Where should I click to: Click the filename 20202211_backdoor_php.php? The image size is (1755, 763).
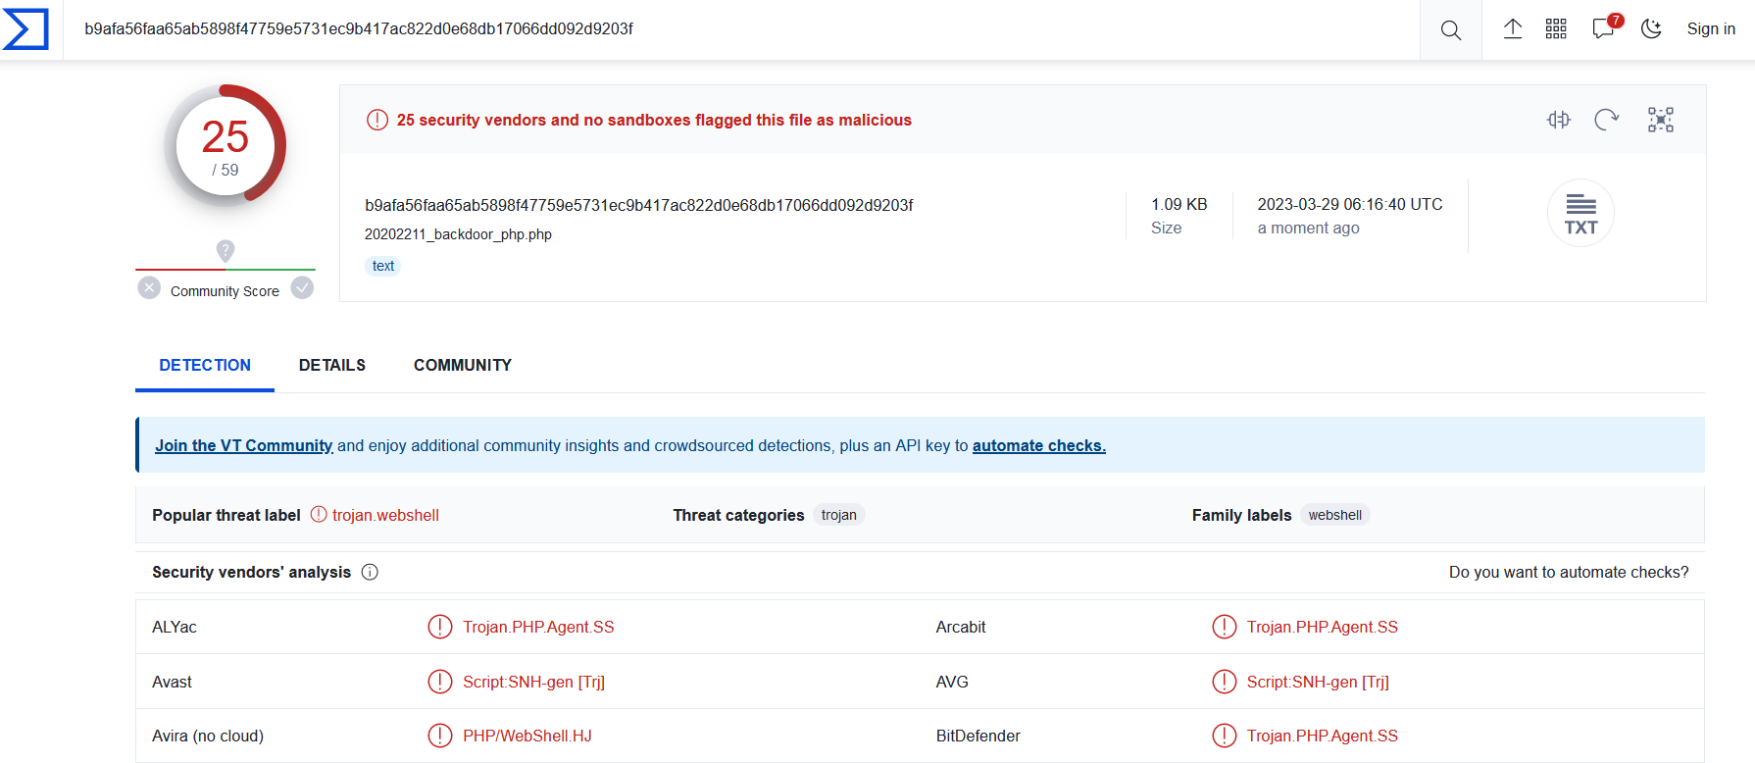coord(458,235)
